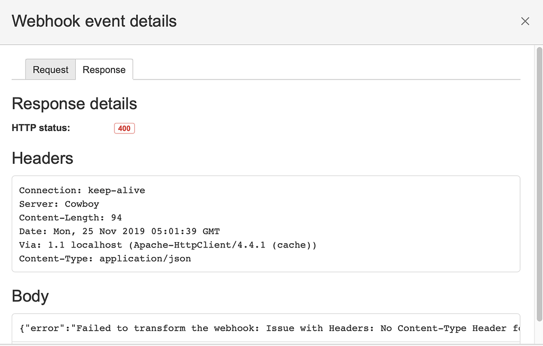
Task: Close the Webhook event details dialog
Action: pyautogui.click(x=525, y=21)
